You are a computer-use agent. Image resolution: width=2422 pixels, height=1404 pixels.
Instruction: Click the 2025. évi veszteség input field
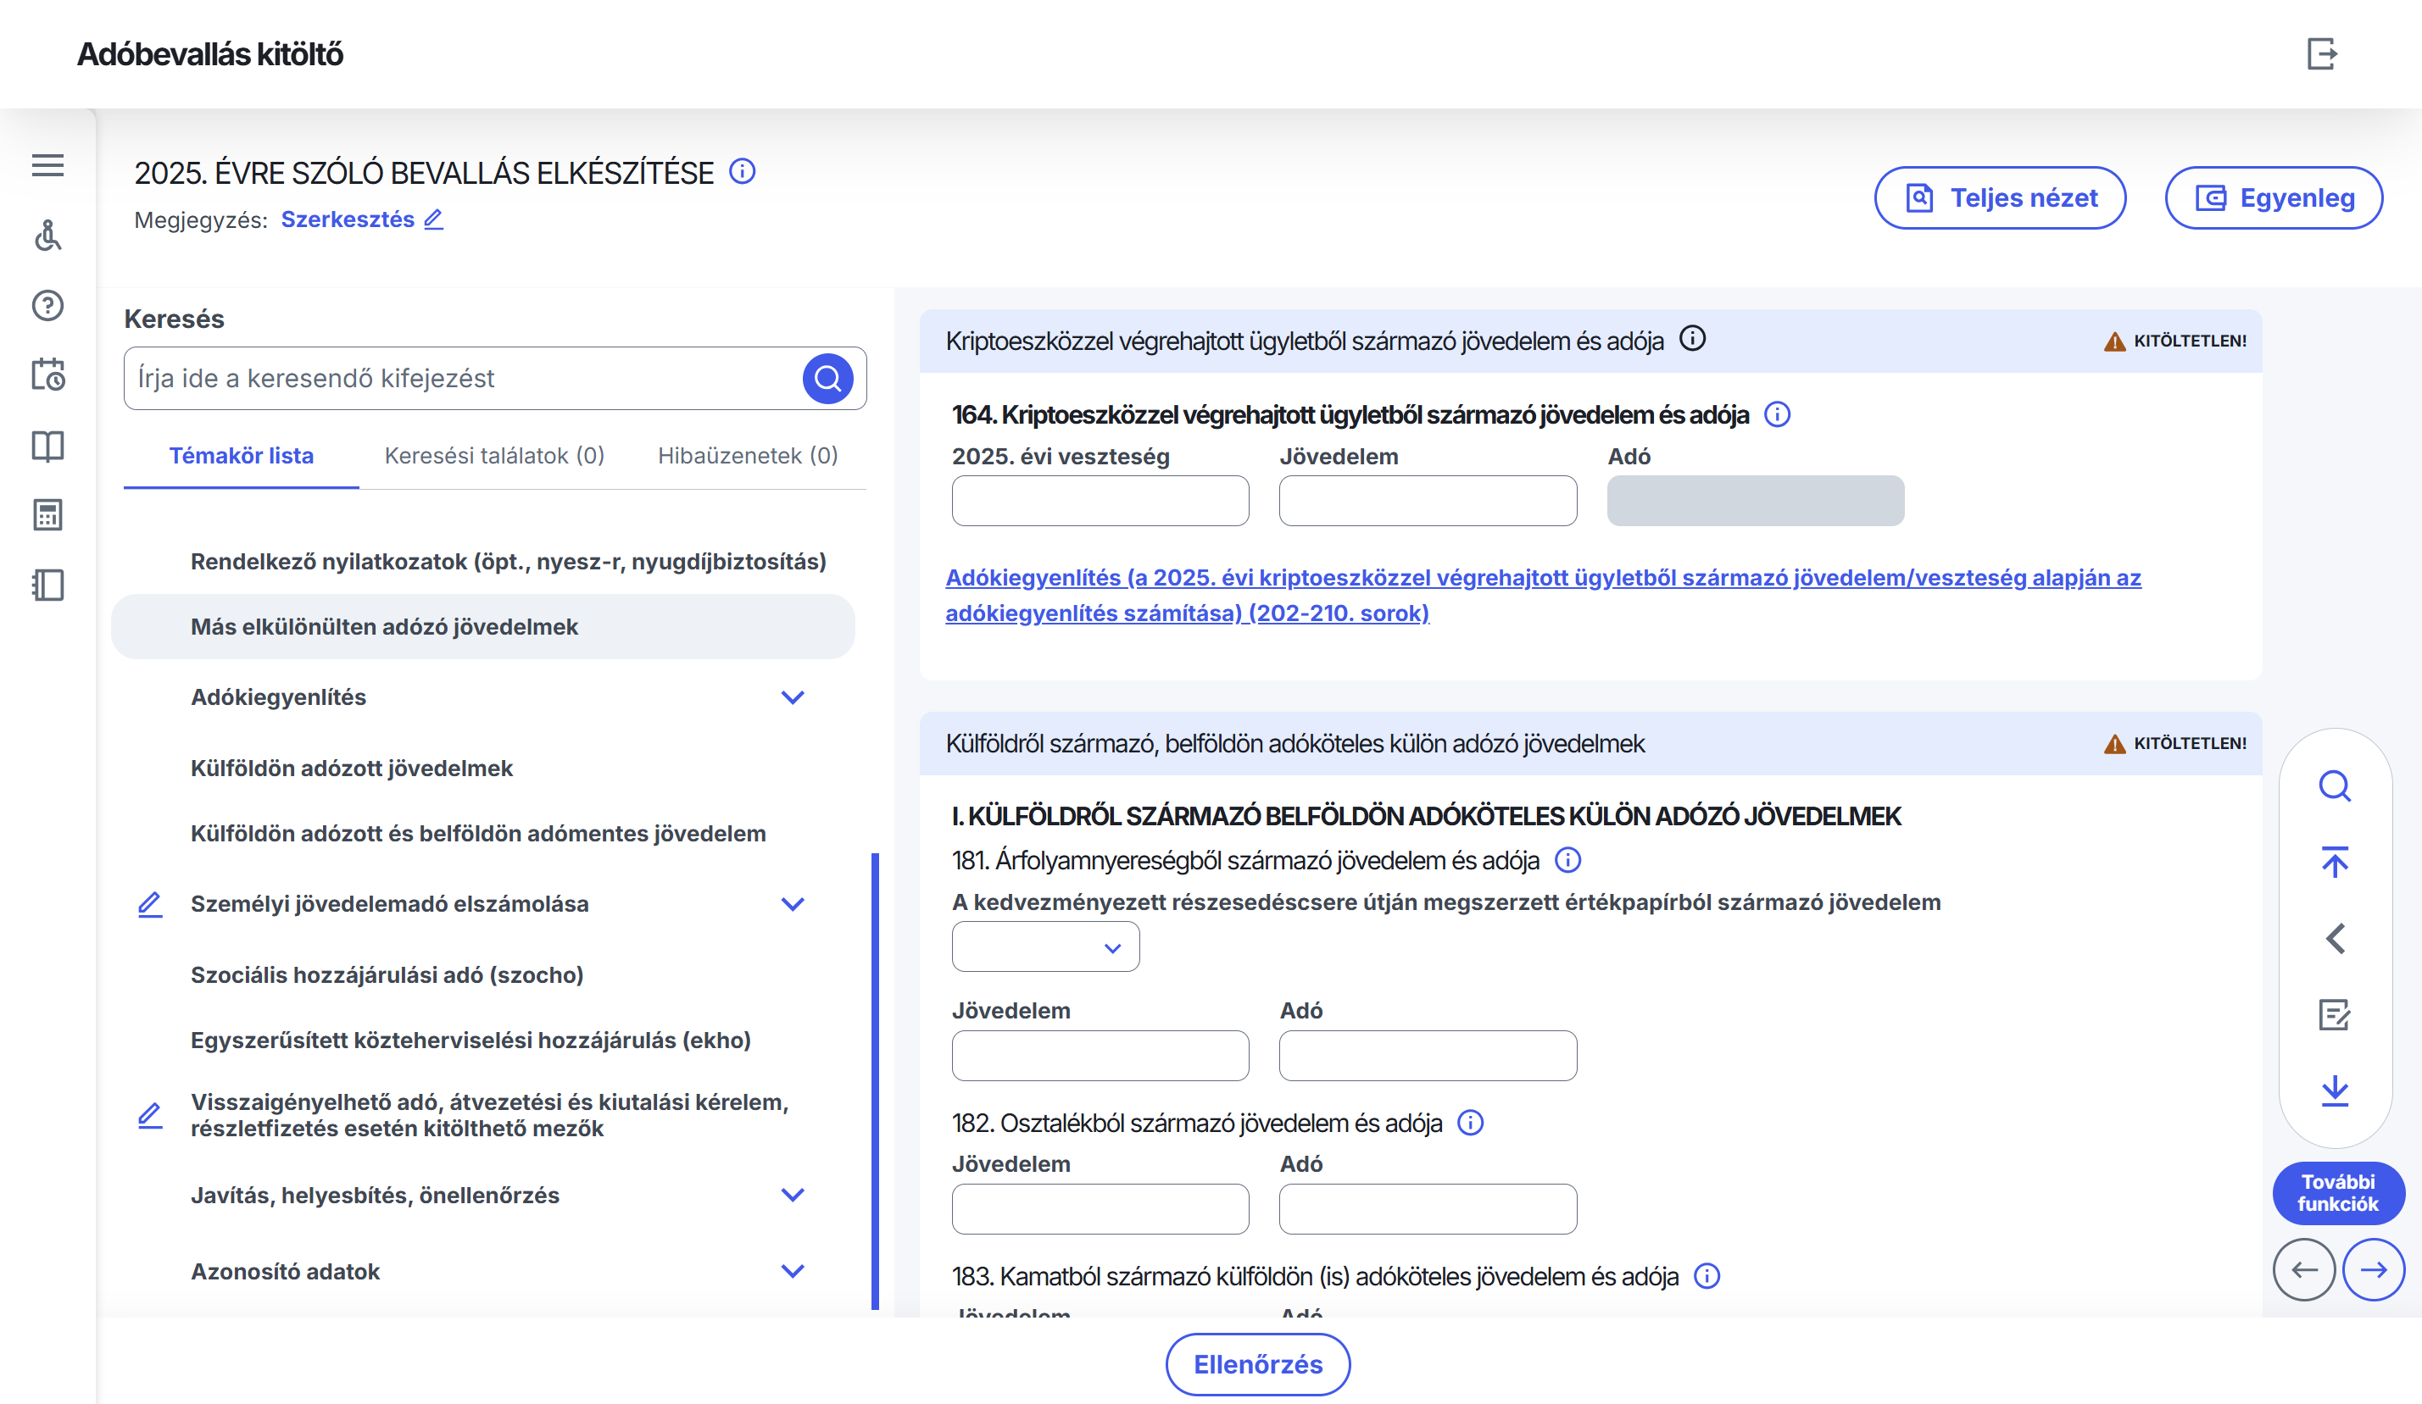[x=1100, y=502]
